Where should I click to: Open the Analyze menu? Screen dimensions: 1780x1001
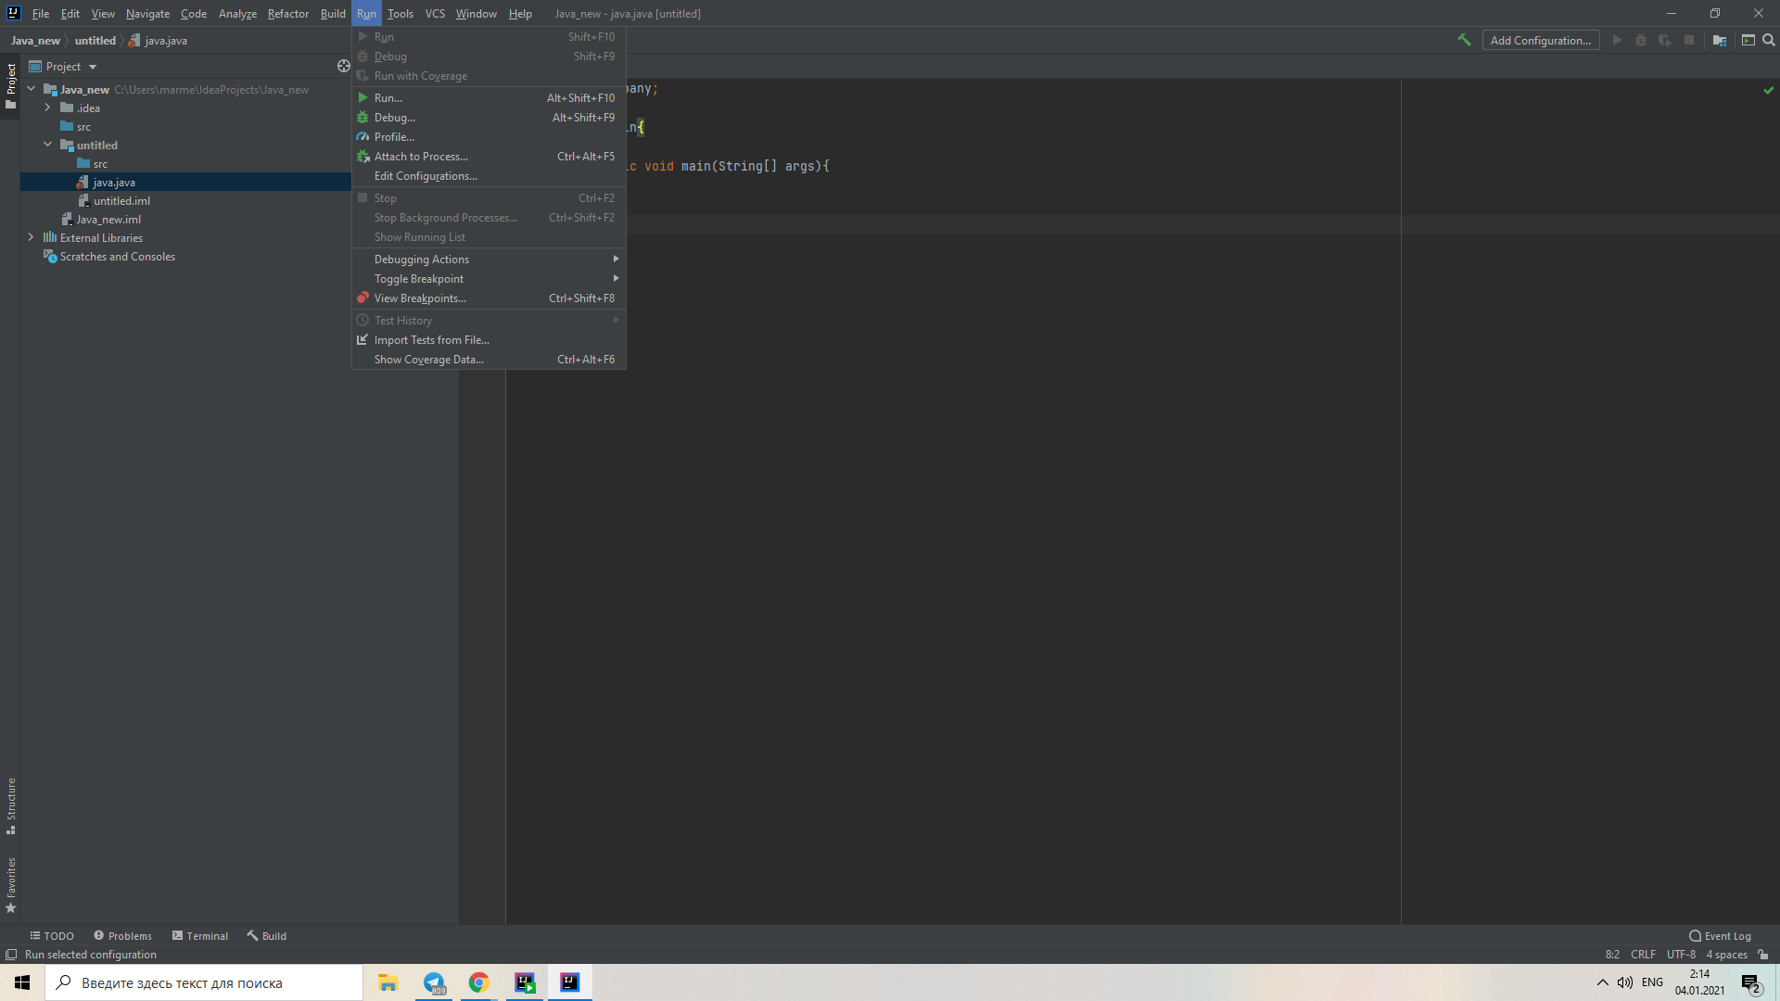[237, 13]
